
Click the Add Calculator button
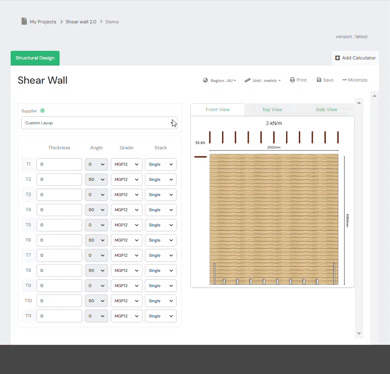tap(356, 58)
